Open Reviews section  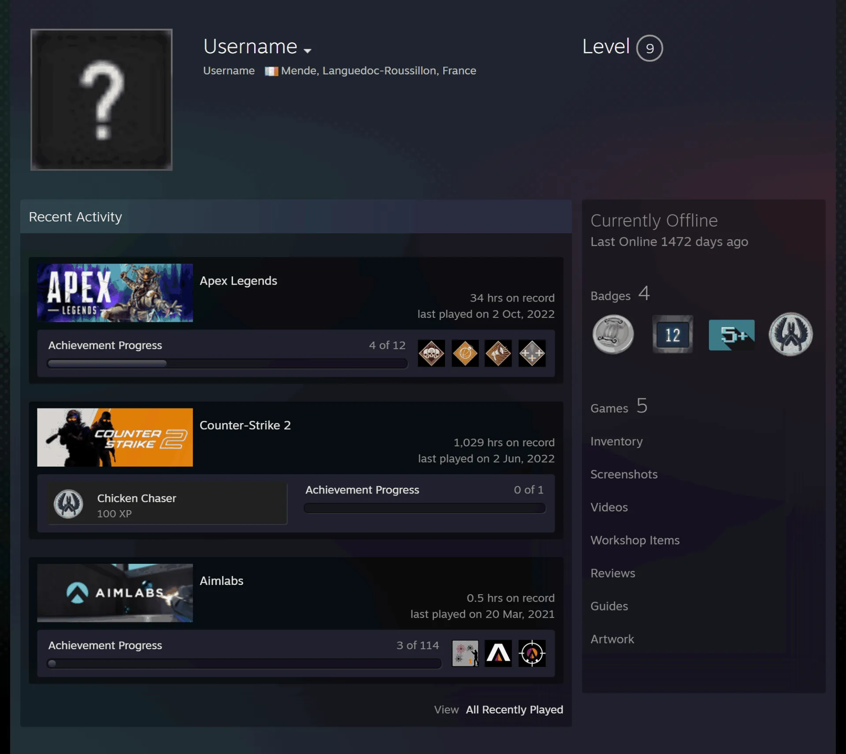point(612,573)
